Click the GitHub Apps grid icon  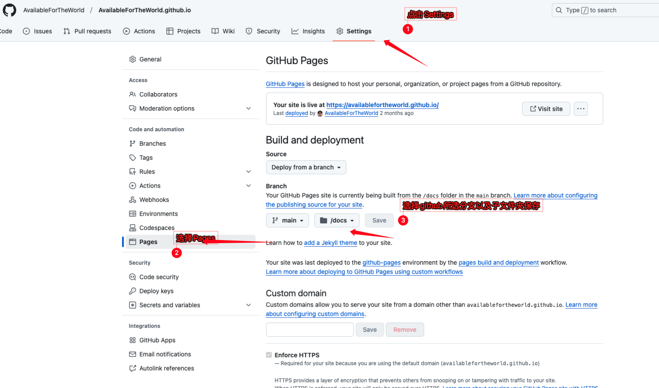[x=133, y=340]
